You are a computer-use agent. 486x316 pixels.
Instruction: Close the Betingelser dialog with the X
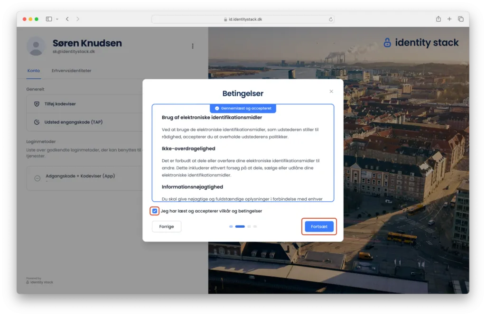[x=331, y=92]
